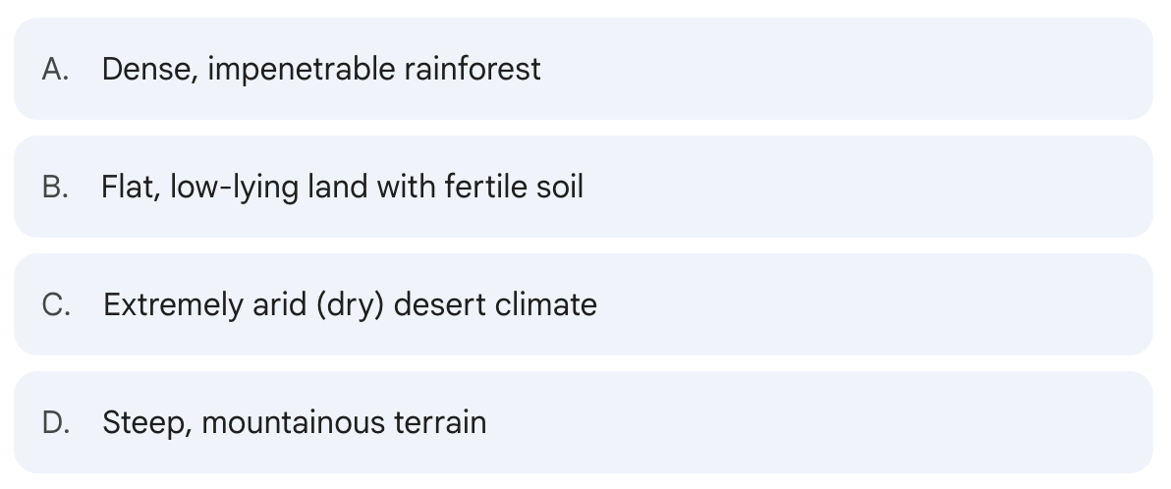Screen dimensions: 1171x489
Task: Mark the mountainous terrain choice card
Action: pos(584,422)
